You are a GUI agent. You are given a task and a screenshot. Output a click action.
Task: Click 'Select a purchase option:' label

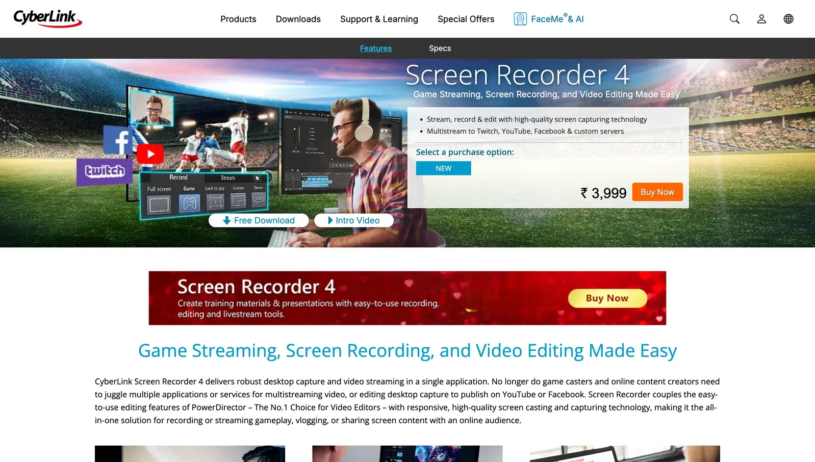click(465, 152)
